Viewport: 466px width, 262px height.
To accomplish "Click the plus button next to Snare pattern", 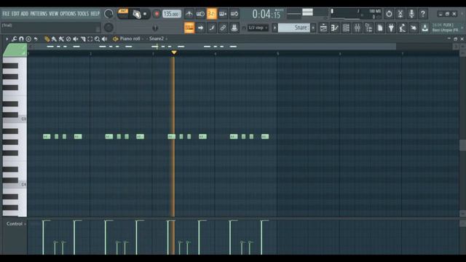I will click(x=313, y=28).
